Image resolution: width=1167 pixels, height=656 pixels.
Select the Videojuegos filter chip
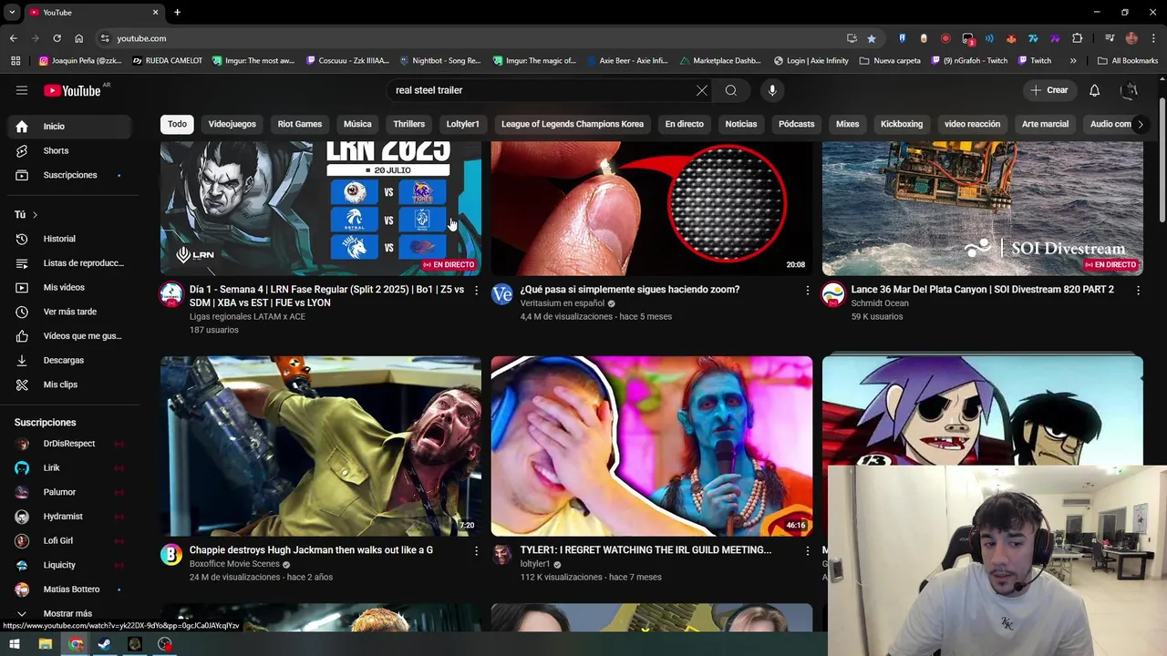click(x=232, y=124)
